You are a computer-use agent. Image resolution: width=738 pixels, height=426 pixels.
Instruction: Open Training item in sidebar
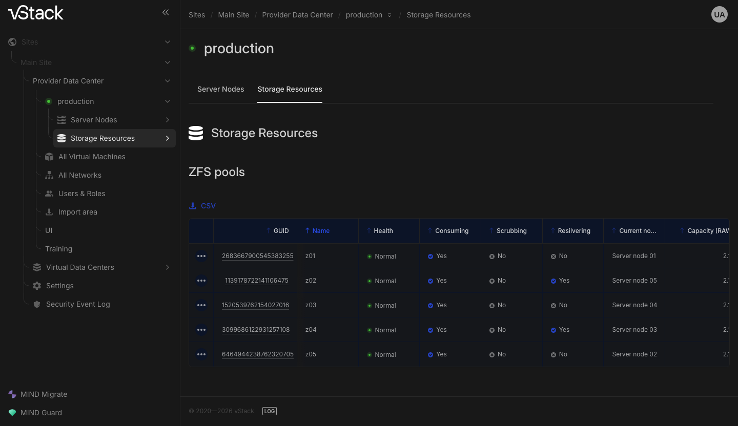tap(58, 249)
